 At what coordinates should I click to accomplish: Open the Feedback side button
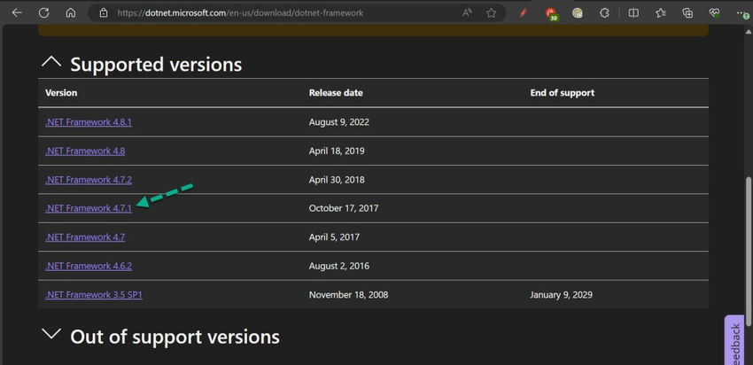pos(734,341)
